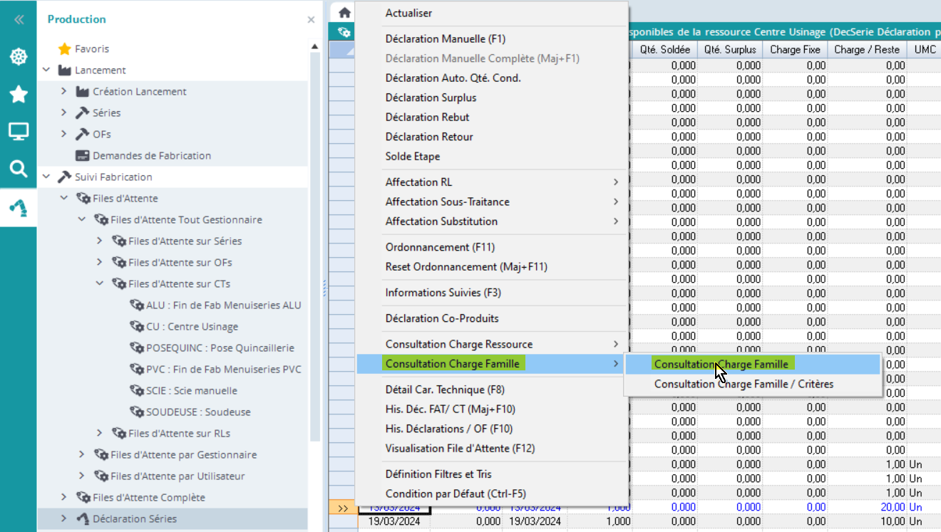Expand Files d'Attente sur RLs node
The image size is (941, 532).
(99, 434)
